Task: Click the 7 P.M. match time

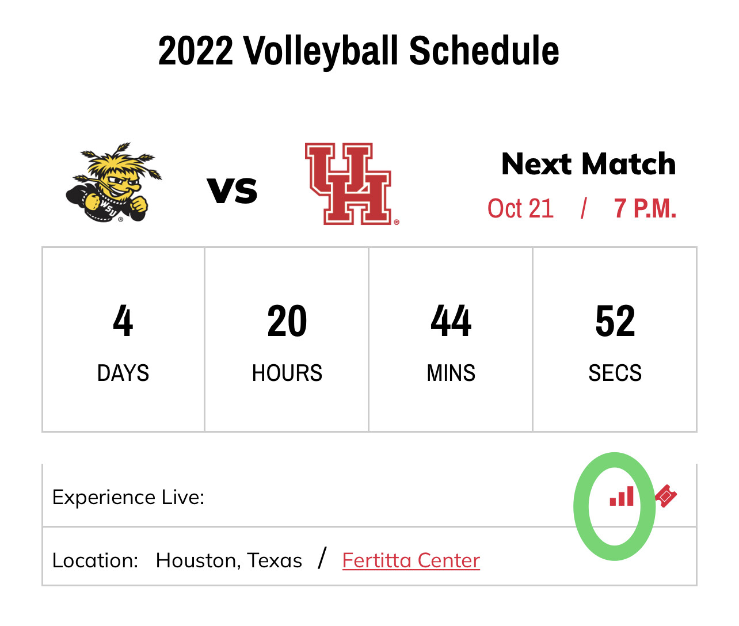Action: point(645,208)
